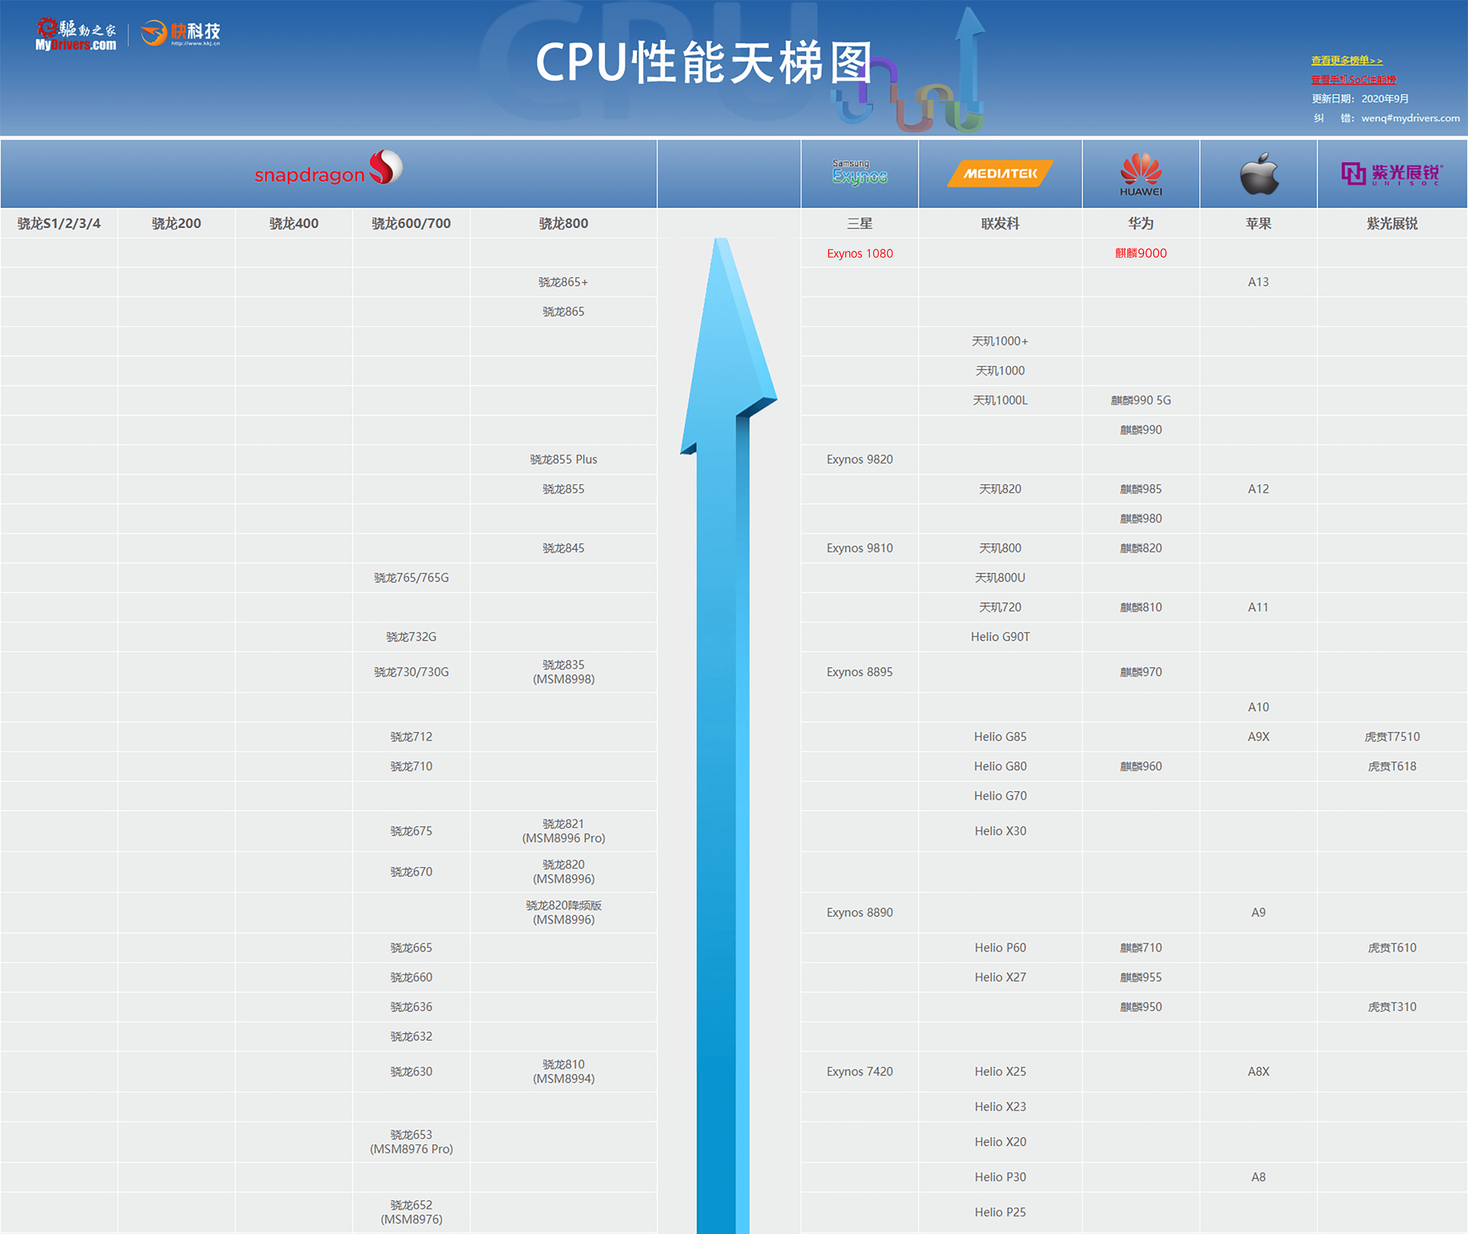Click the 麒麟810 cell
The width and height of the screenshot is (1468, 1234).
1141,607
